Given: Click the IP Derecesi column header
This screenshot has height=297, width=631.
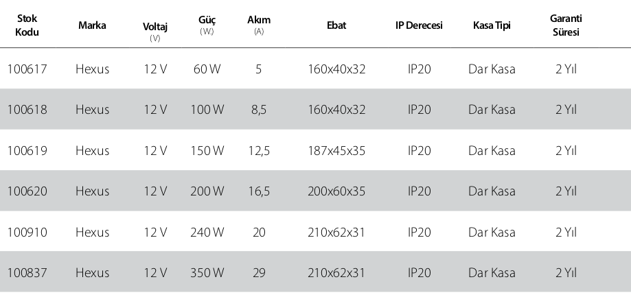Looking at the screenshot, I should [419, 25].
